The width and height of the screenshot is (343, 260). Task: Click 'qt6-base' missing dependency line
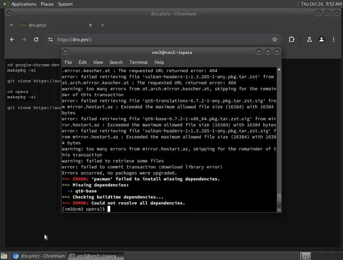pos(86,191)
